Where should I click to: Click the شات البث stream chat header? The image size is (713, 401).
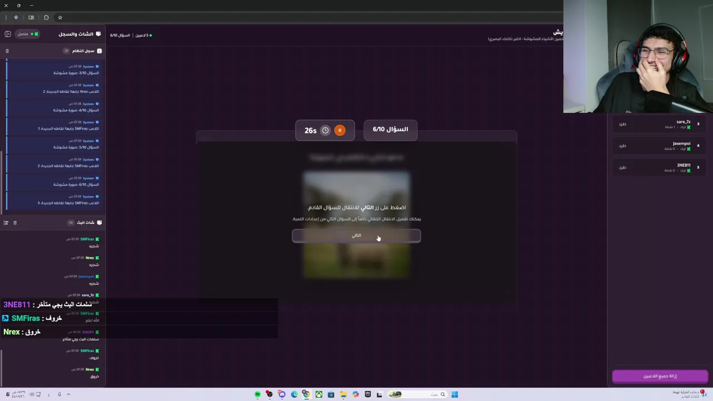click(85, 222)
